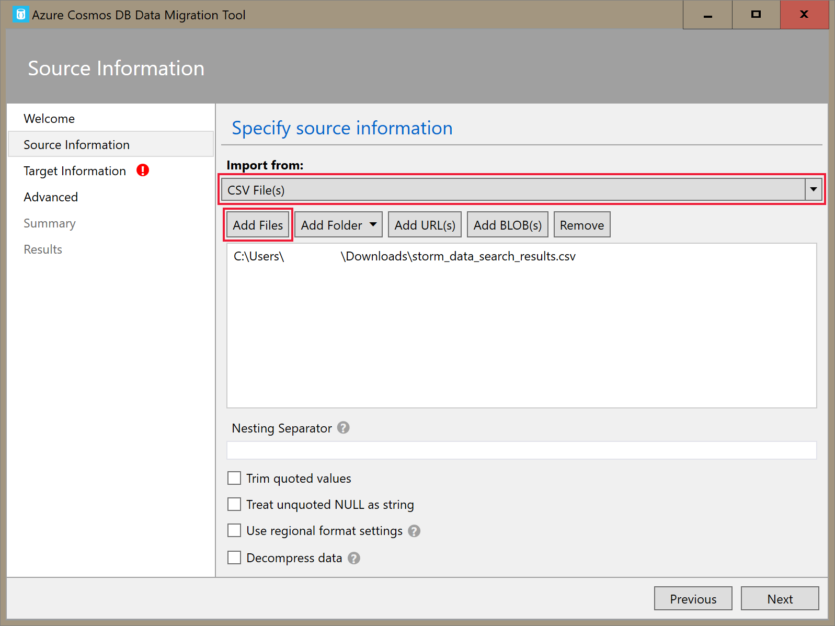Click the Add URL(s) button
Image resolution: width=835 pixels, height=626 pixels.
click(425, 225)
